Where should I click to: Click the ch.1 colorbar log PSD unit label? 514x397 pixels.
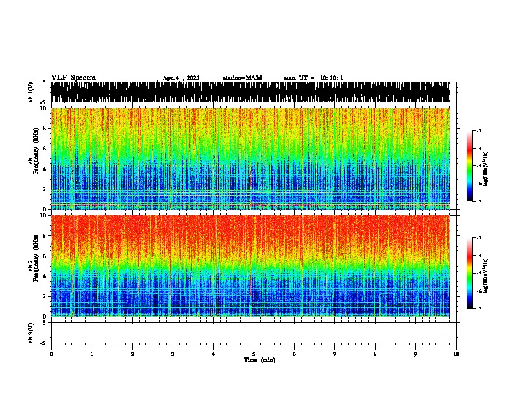[x=486, y=169]
